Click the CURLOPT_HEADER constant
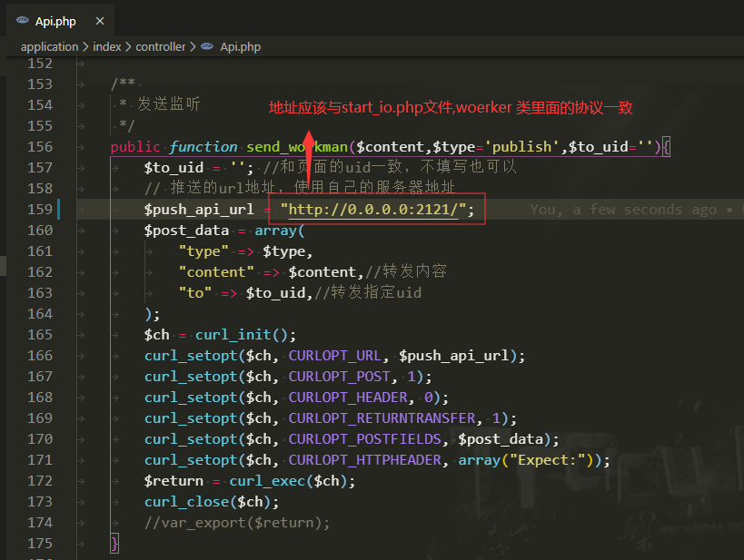 click(x=347, y=398)
